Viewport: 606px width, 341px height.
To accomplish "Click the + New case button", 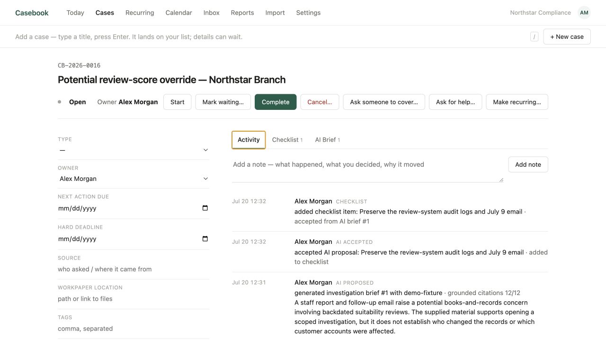I will click(x=567, y=36).
